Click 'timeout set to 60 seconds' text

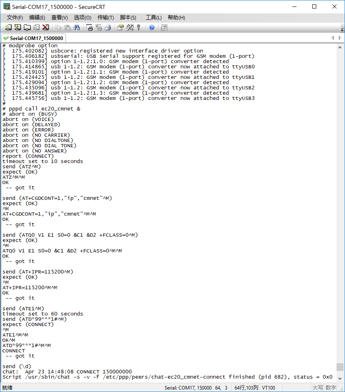point(43,314)
